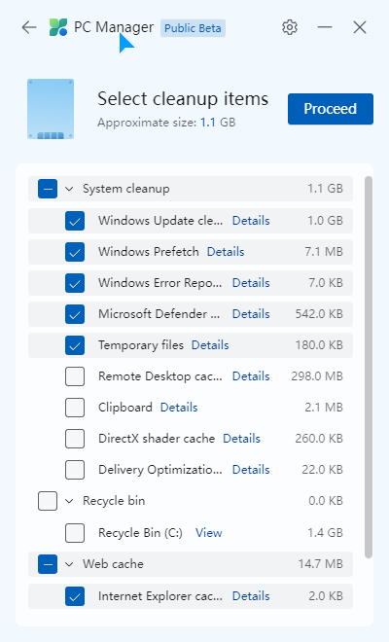Click the Public Beta badge

tap(193, 28)
